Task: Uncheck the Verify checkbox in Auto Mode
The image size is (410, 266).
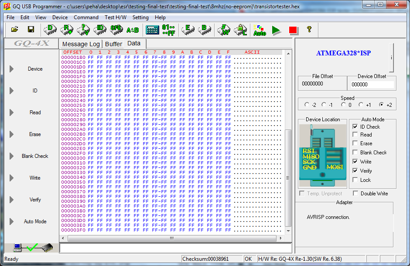Action: click(x=355, y=171)
